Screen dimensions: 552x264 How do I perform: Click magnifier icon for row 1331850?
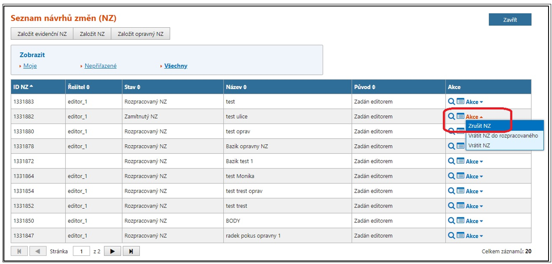[451, 221]
